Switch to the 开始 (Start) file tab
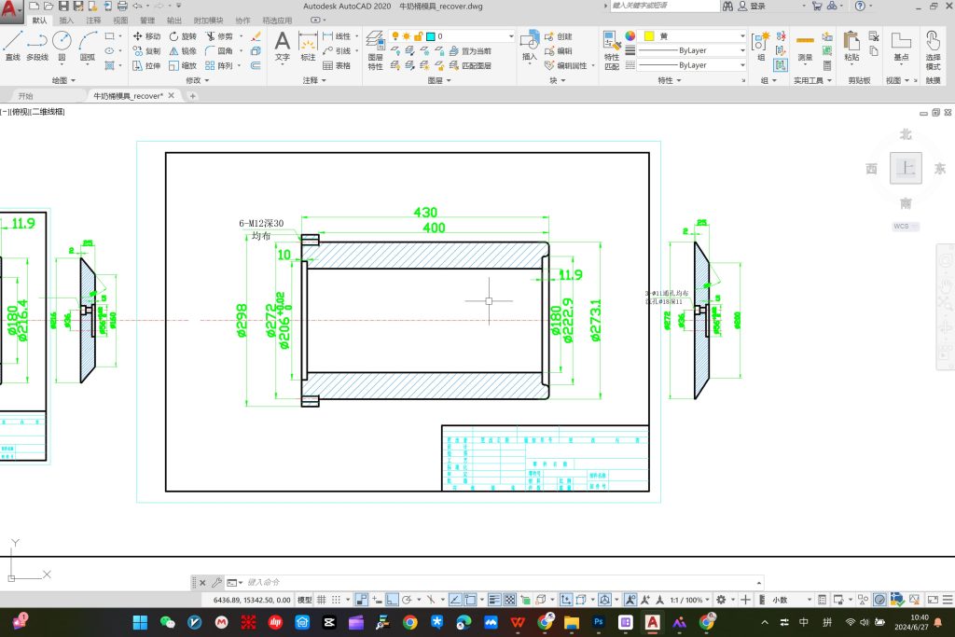 coord(25,96)
